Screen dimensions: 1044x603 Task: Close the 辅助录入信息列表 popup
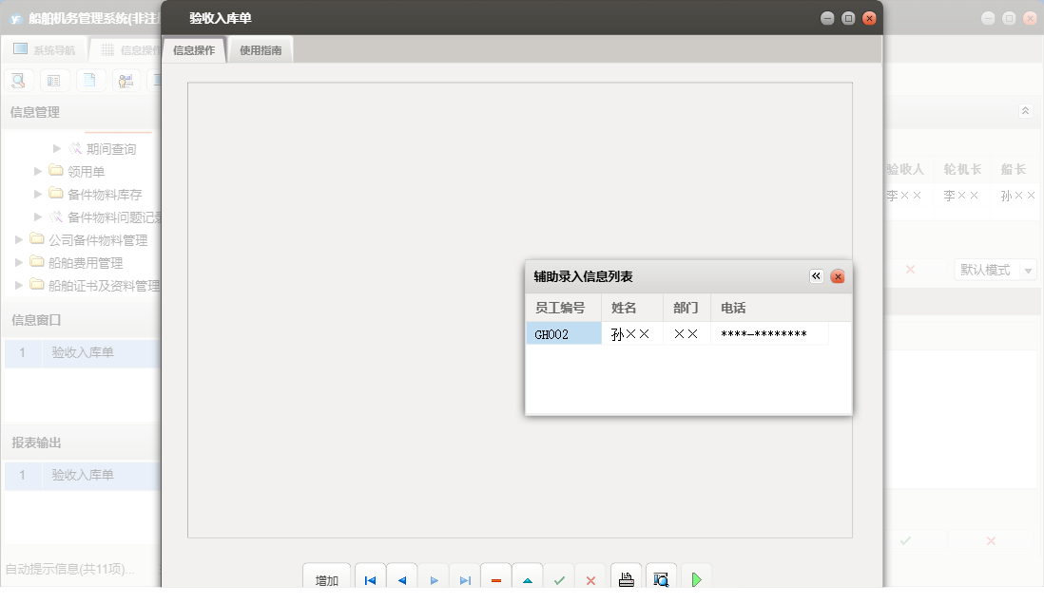838,276
